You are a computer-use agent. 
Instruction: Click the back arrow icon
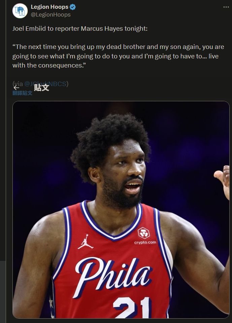16,88
